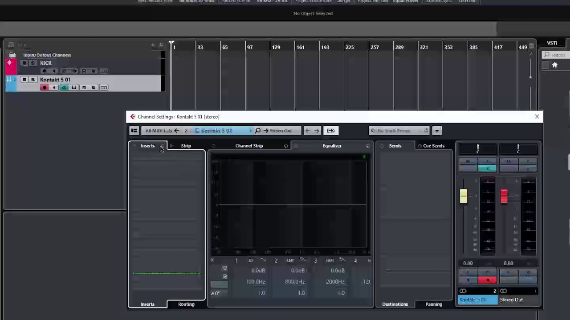
Task: Bypass the Channel Strip via header icon
Action: click(286, 146)
